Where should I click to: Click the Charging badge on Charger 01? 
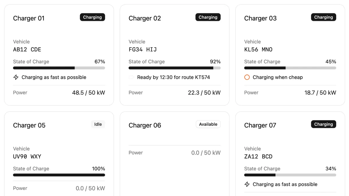point(92,17)
